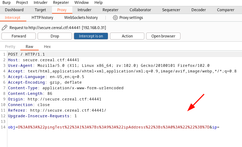Image resolution: width=242 pixels, height=147 pixels.
Task: Switch to HTTP history sub-tab
Action: 42,18
